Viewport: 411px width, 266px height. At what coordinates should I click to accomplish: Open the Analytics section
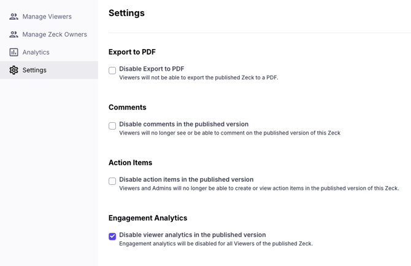click(36, 52)
